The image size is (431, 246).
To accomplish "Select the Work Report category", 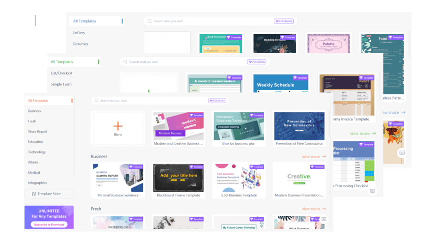I will click(x=37, y=132).
